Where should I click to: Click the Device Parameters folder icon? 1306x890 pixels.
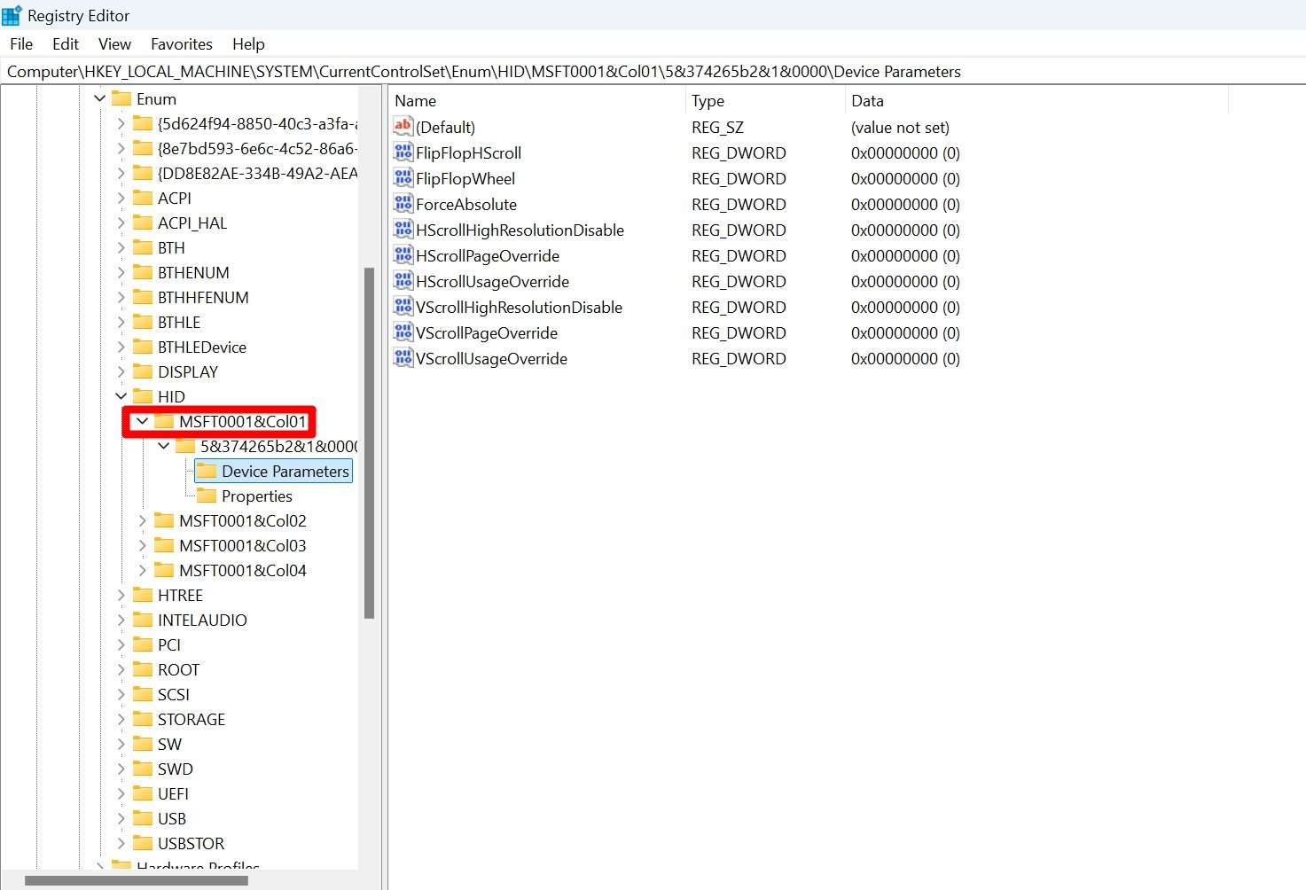[x=207, y=471]
